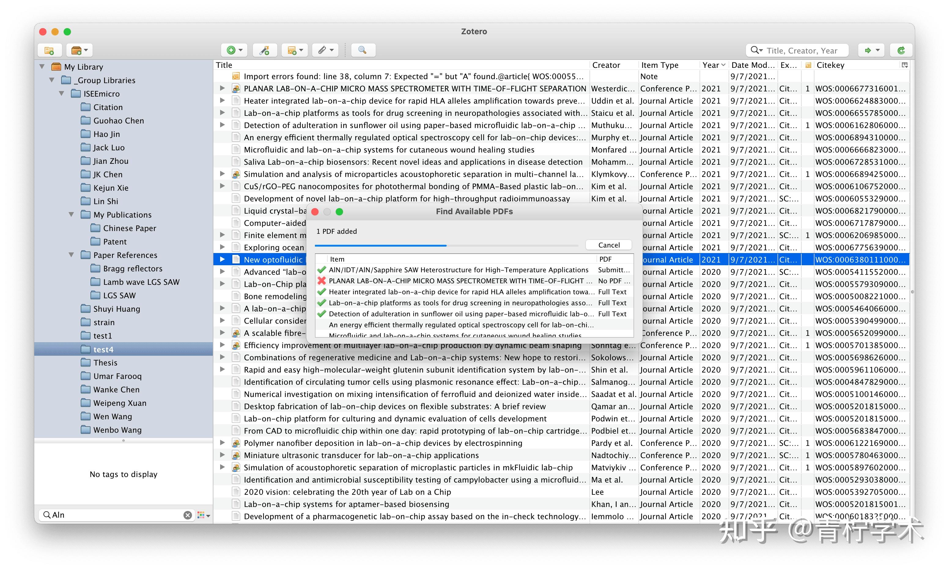Click the PDF column header in dialog
The image size is (949, 569).
(x=614, y=259)
